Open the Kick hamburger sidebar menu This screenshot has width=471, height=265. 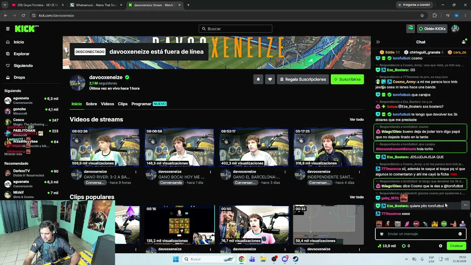8,29
